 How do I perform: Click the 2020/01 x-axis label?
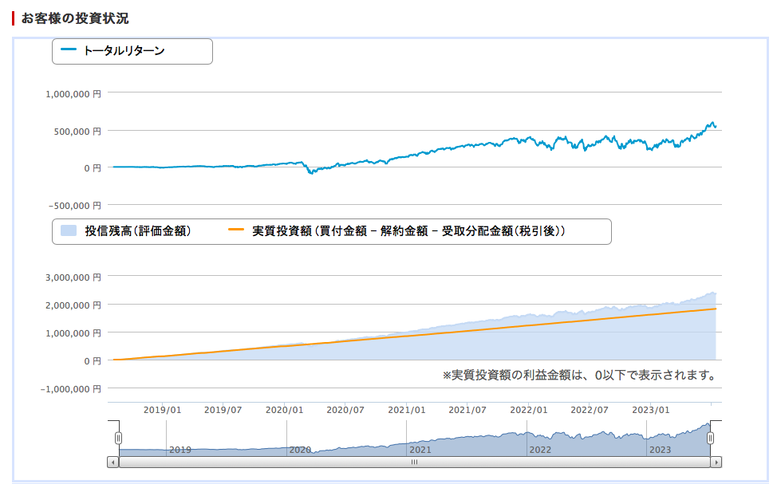tap(285, 410)
